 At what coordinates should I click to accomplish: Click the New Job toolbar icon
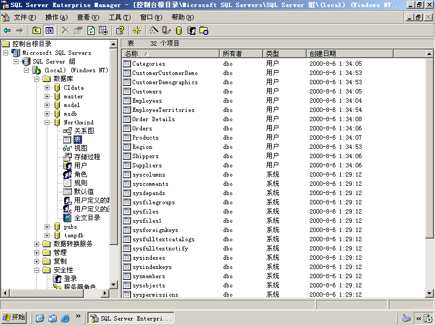click(x=204, y=30)
